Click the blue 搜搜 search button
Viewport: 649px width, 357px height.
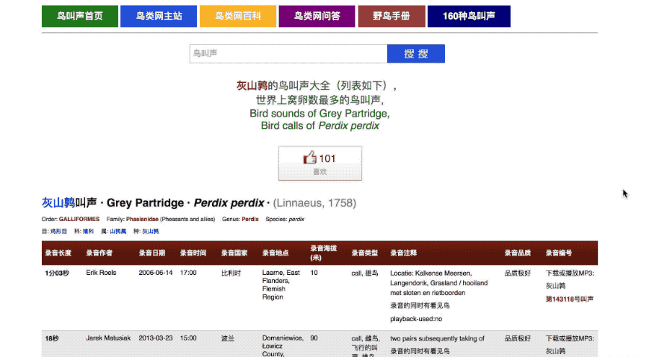[416, 54]
